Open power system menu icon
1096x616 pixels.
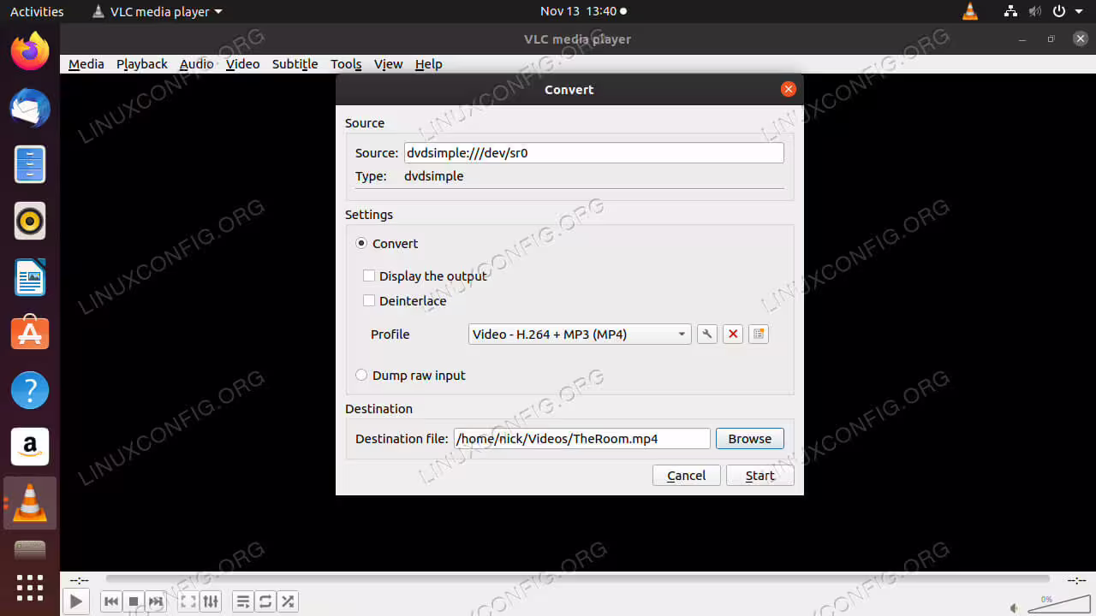[1059, 11]
